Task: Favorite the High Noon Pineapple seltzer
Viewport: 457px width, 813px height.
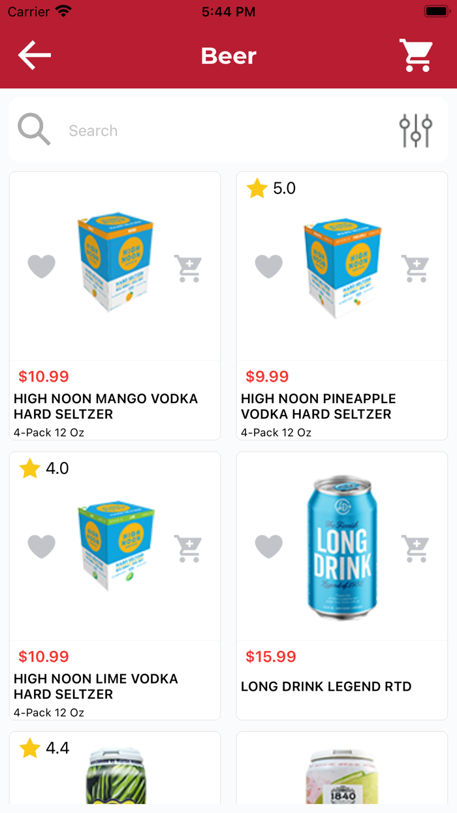Action: click(x=269, y=267)
